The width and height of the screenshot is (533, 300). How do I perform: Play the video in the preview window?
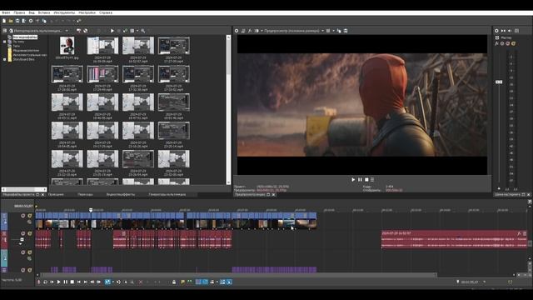click(x=353, y=180)
